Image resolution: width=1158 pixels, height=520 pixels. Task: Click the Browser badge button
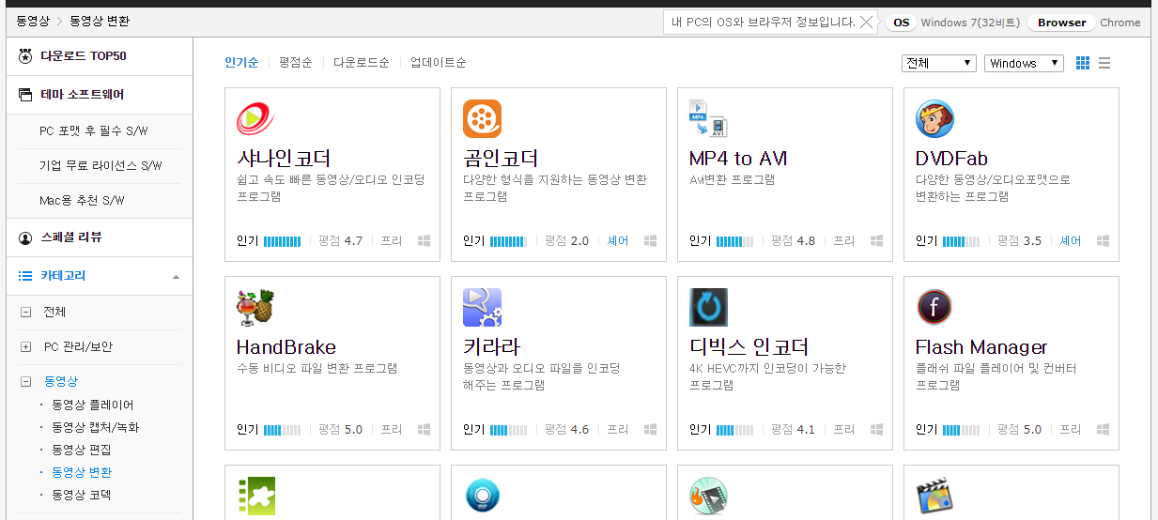(x=1061, y=23)
